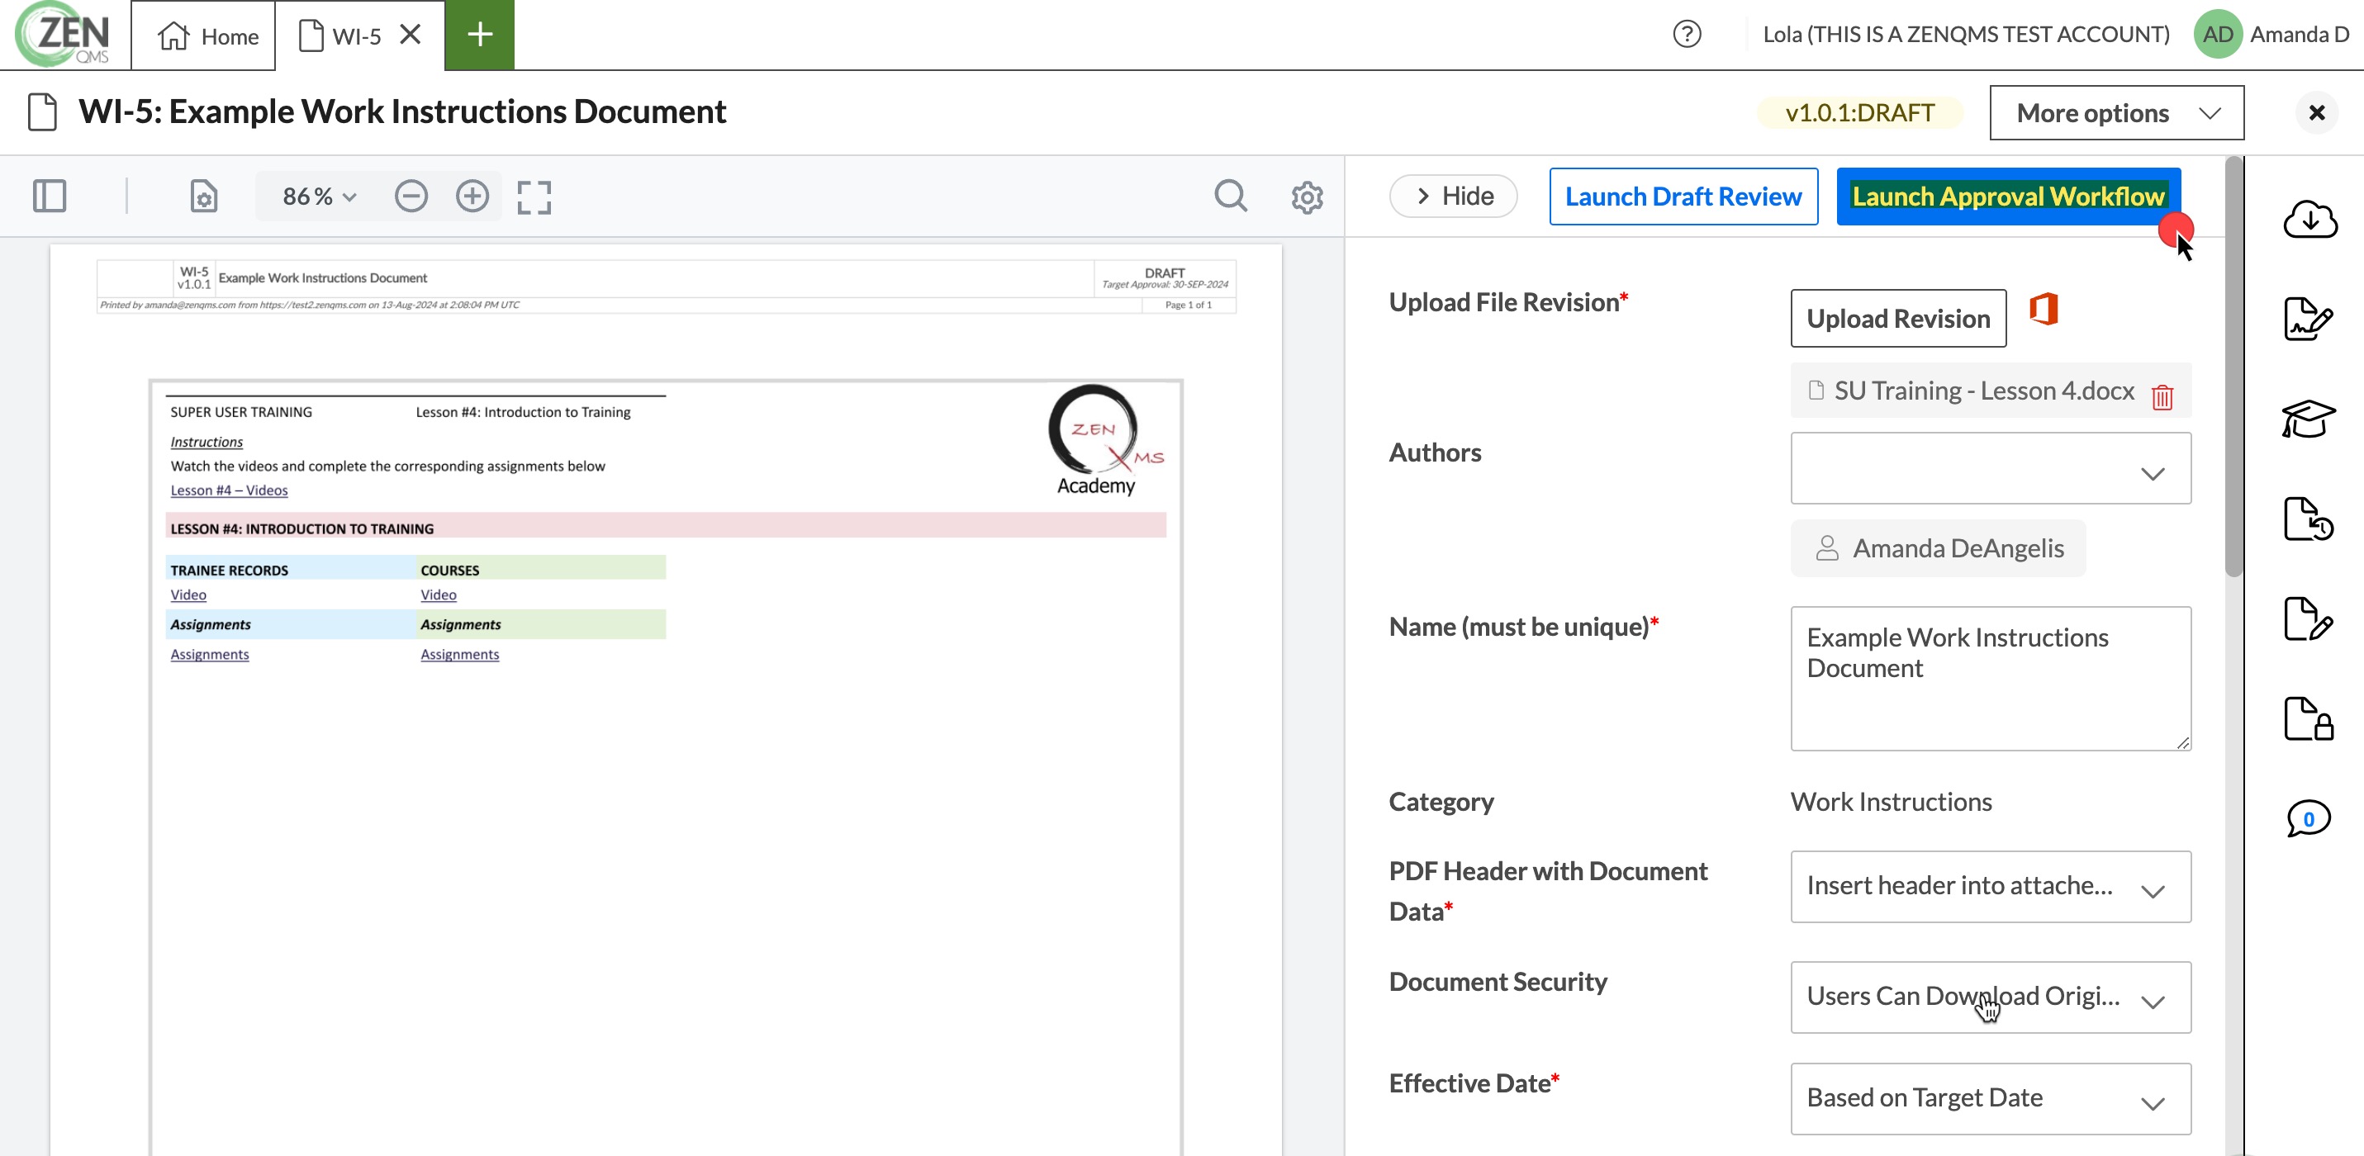Viewport: 2364px width, 1156px height.
Task: Click the cloud download icon
Action: point(2309,220)
